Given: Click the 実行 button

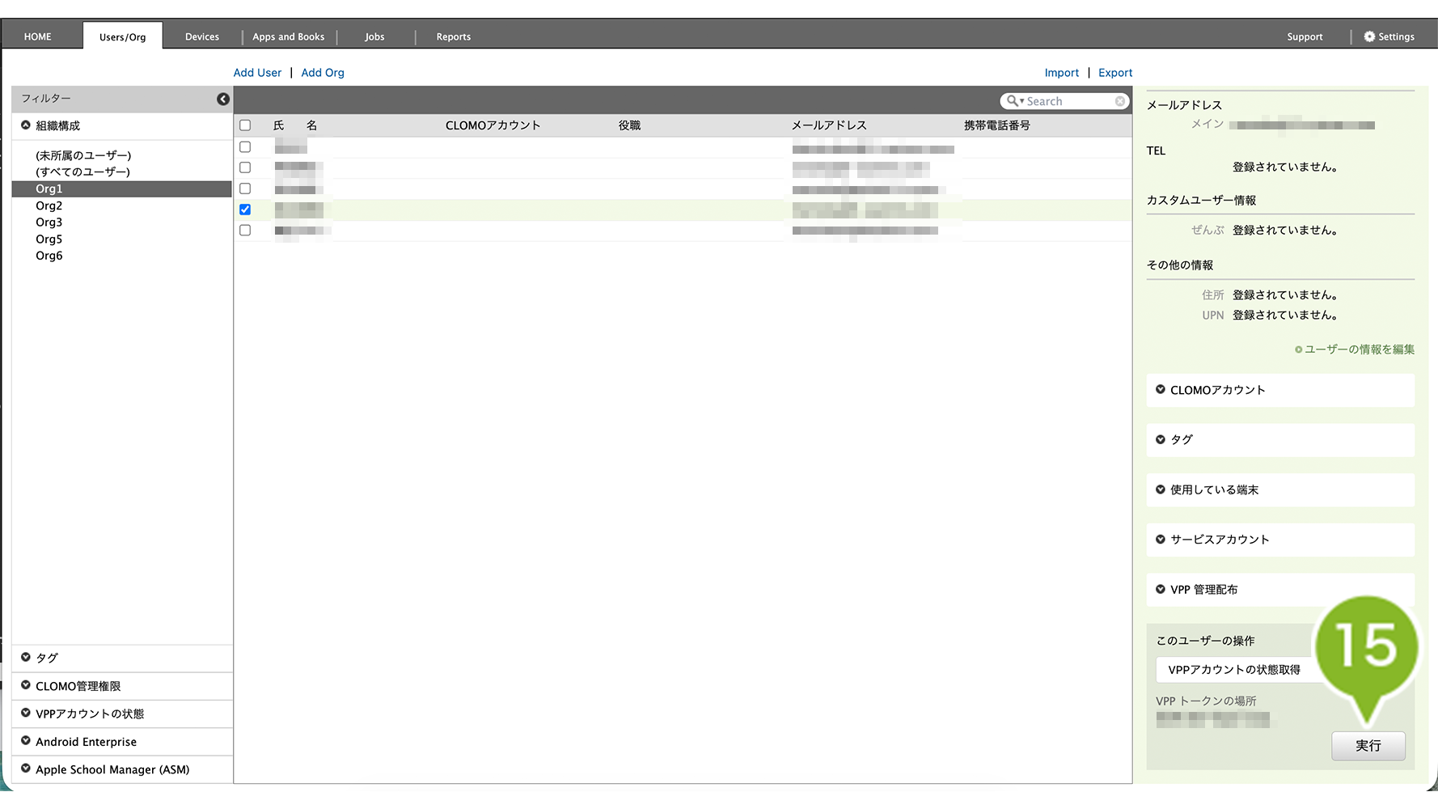Looking at the screenshot, I should 1368,746.
